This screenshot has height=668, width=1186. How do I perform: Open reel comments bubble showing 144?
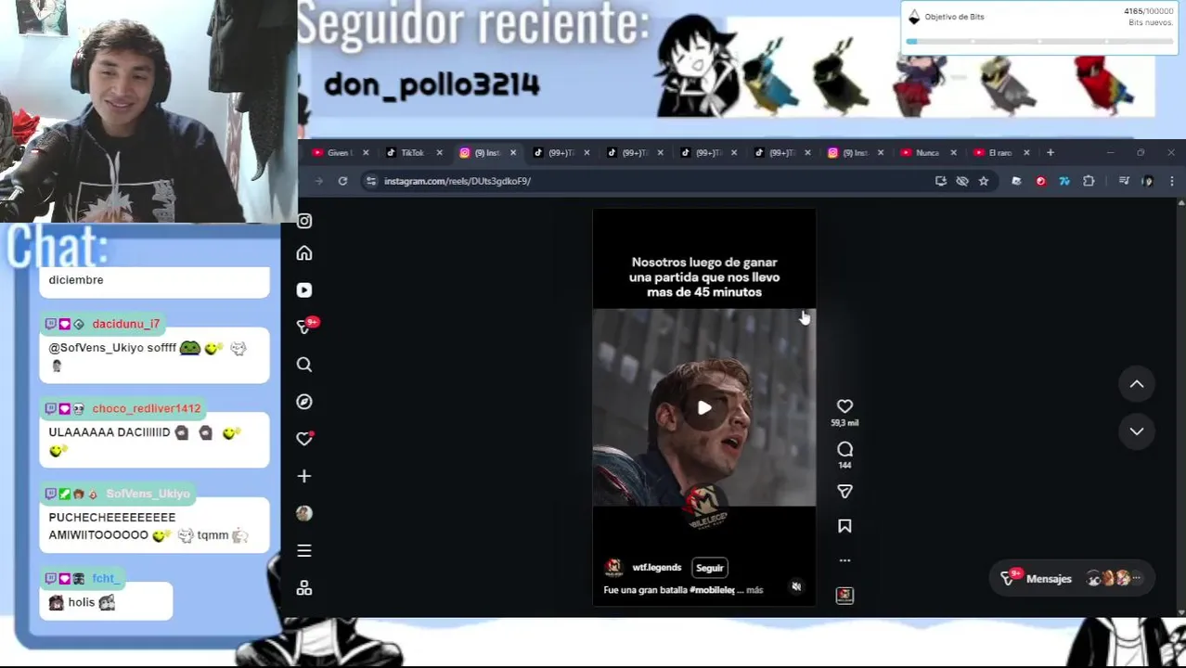(844, 450)
